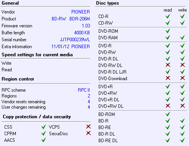Click the CSS support checkmark
Image resolution: width=189 pixels, height=146 pixels.
44,127
